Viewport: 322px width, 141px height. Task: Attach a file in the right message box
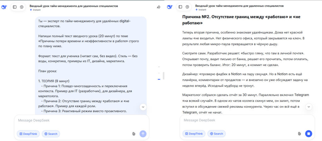pos(299,134)
